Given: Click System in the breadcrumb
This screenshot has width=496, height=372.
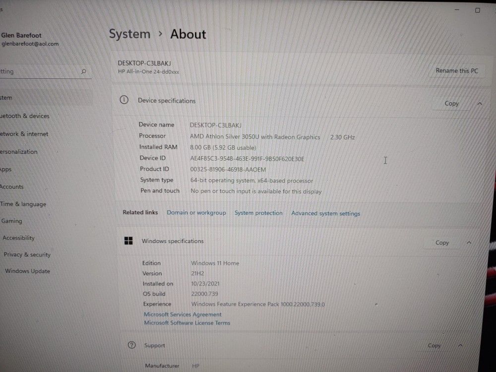Looking at the screenshot, I should 129,34.
